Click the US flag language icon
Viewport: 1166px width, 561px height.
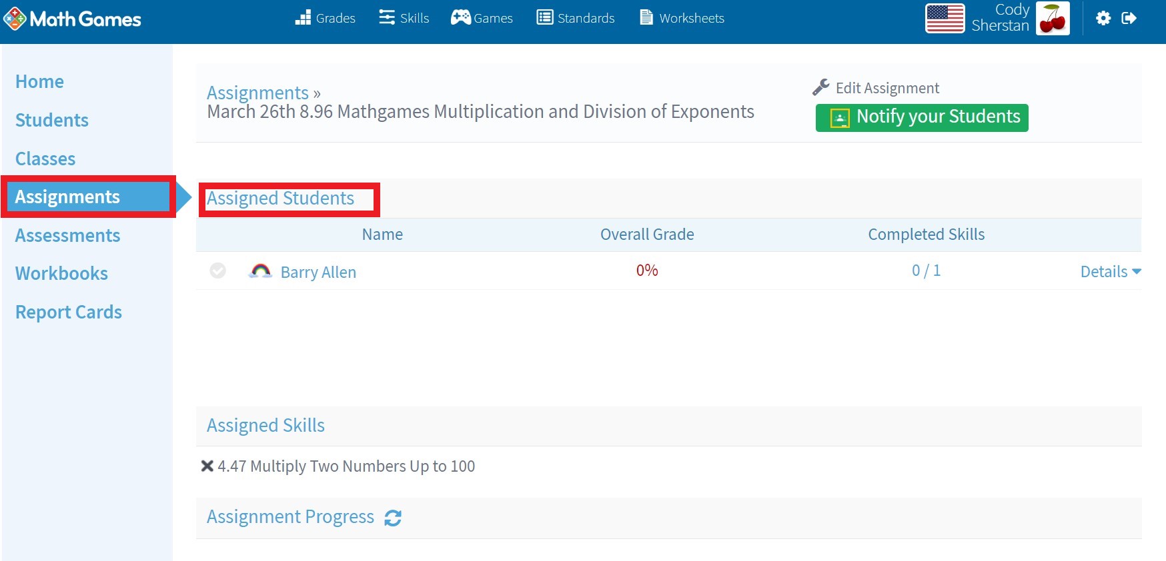pyautogui.click(x=945, y=18)
